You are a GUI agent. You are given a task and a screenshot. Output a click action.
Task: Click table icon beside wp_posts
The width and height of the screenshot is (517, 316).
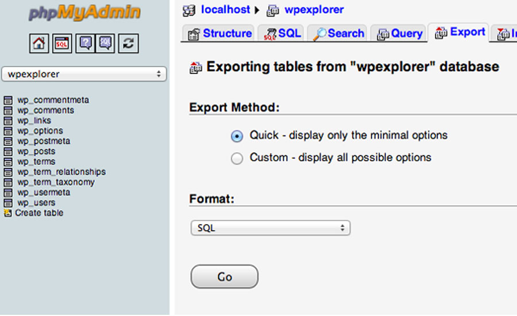8,152
